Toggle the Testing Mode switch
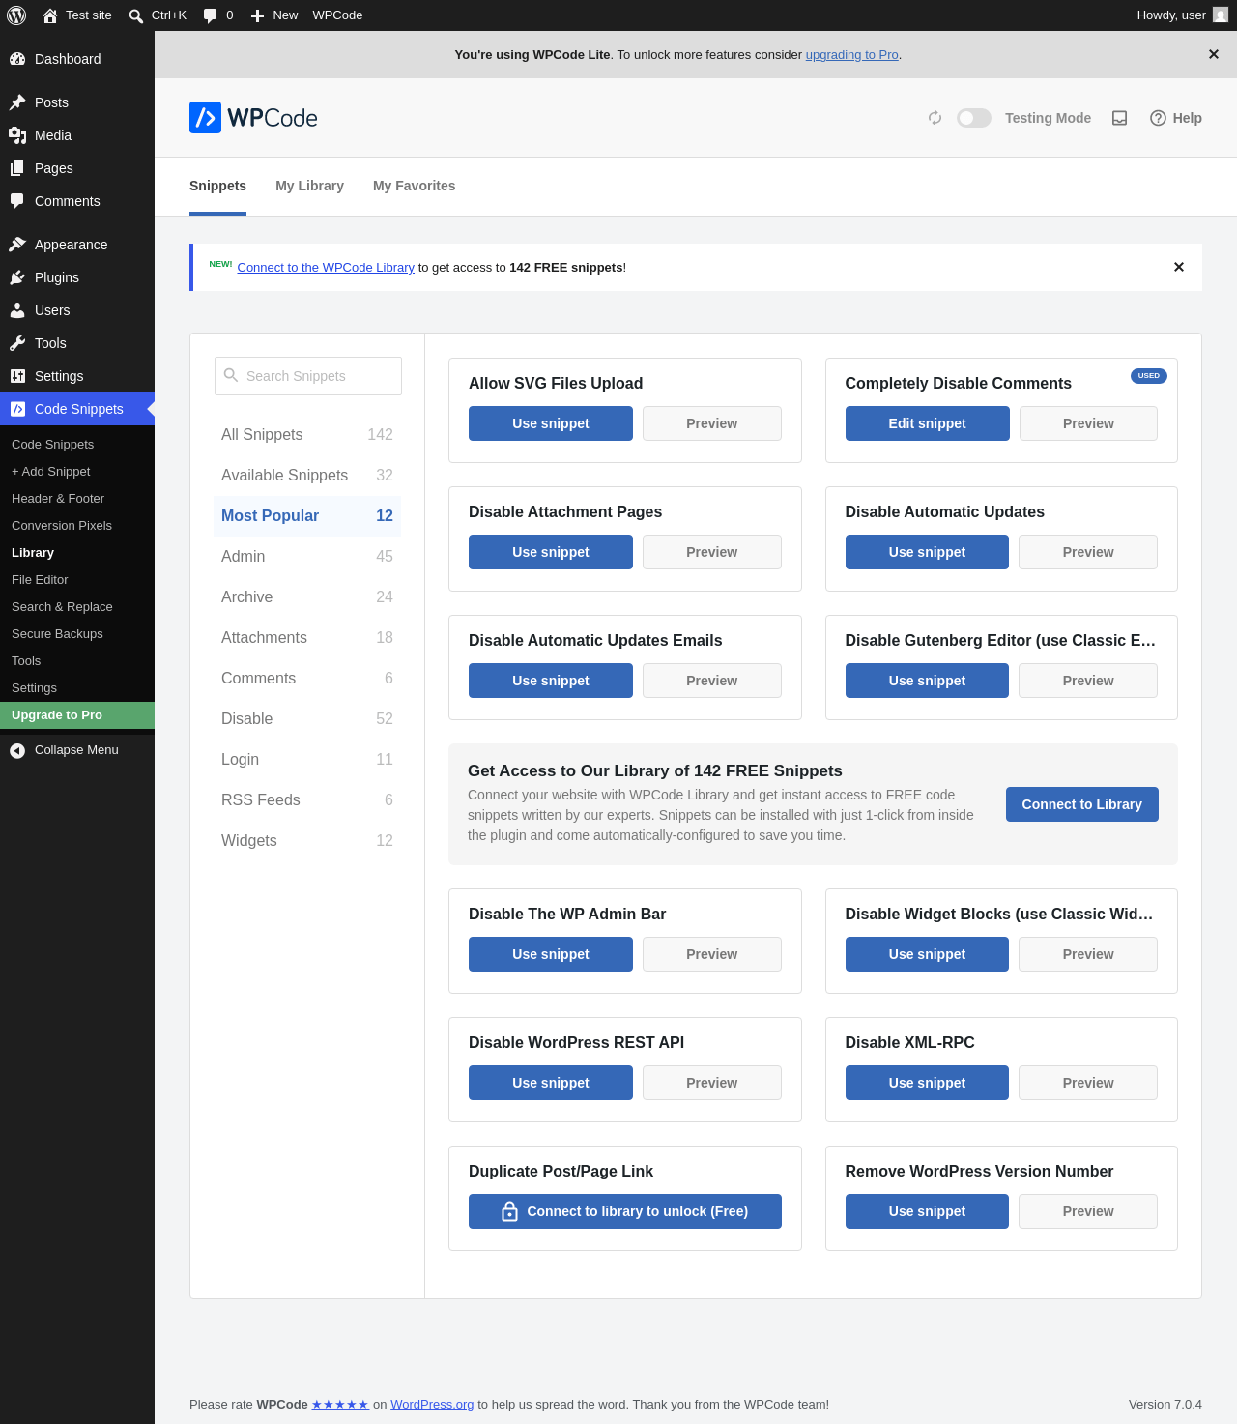The height and width of the screenshot is (1424, 1237). (x=974, y=118)
